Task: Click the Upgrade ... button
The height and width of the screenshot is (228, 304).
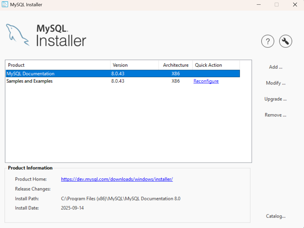Action: tap(275, 99)
